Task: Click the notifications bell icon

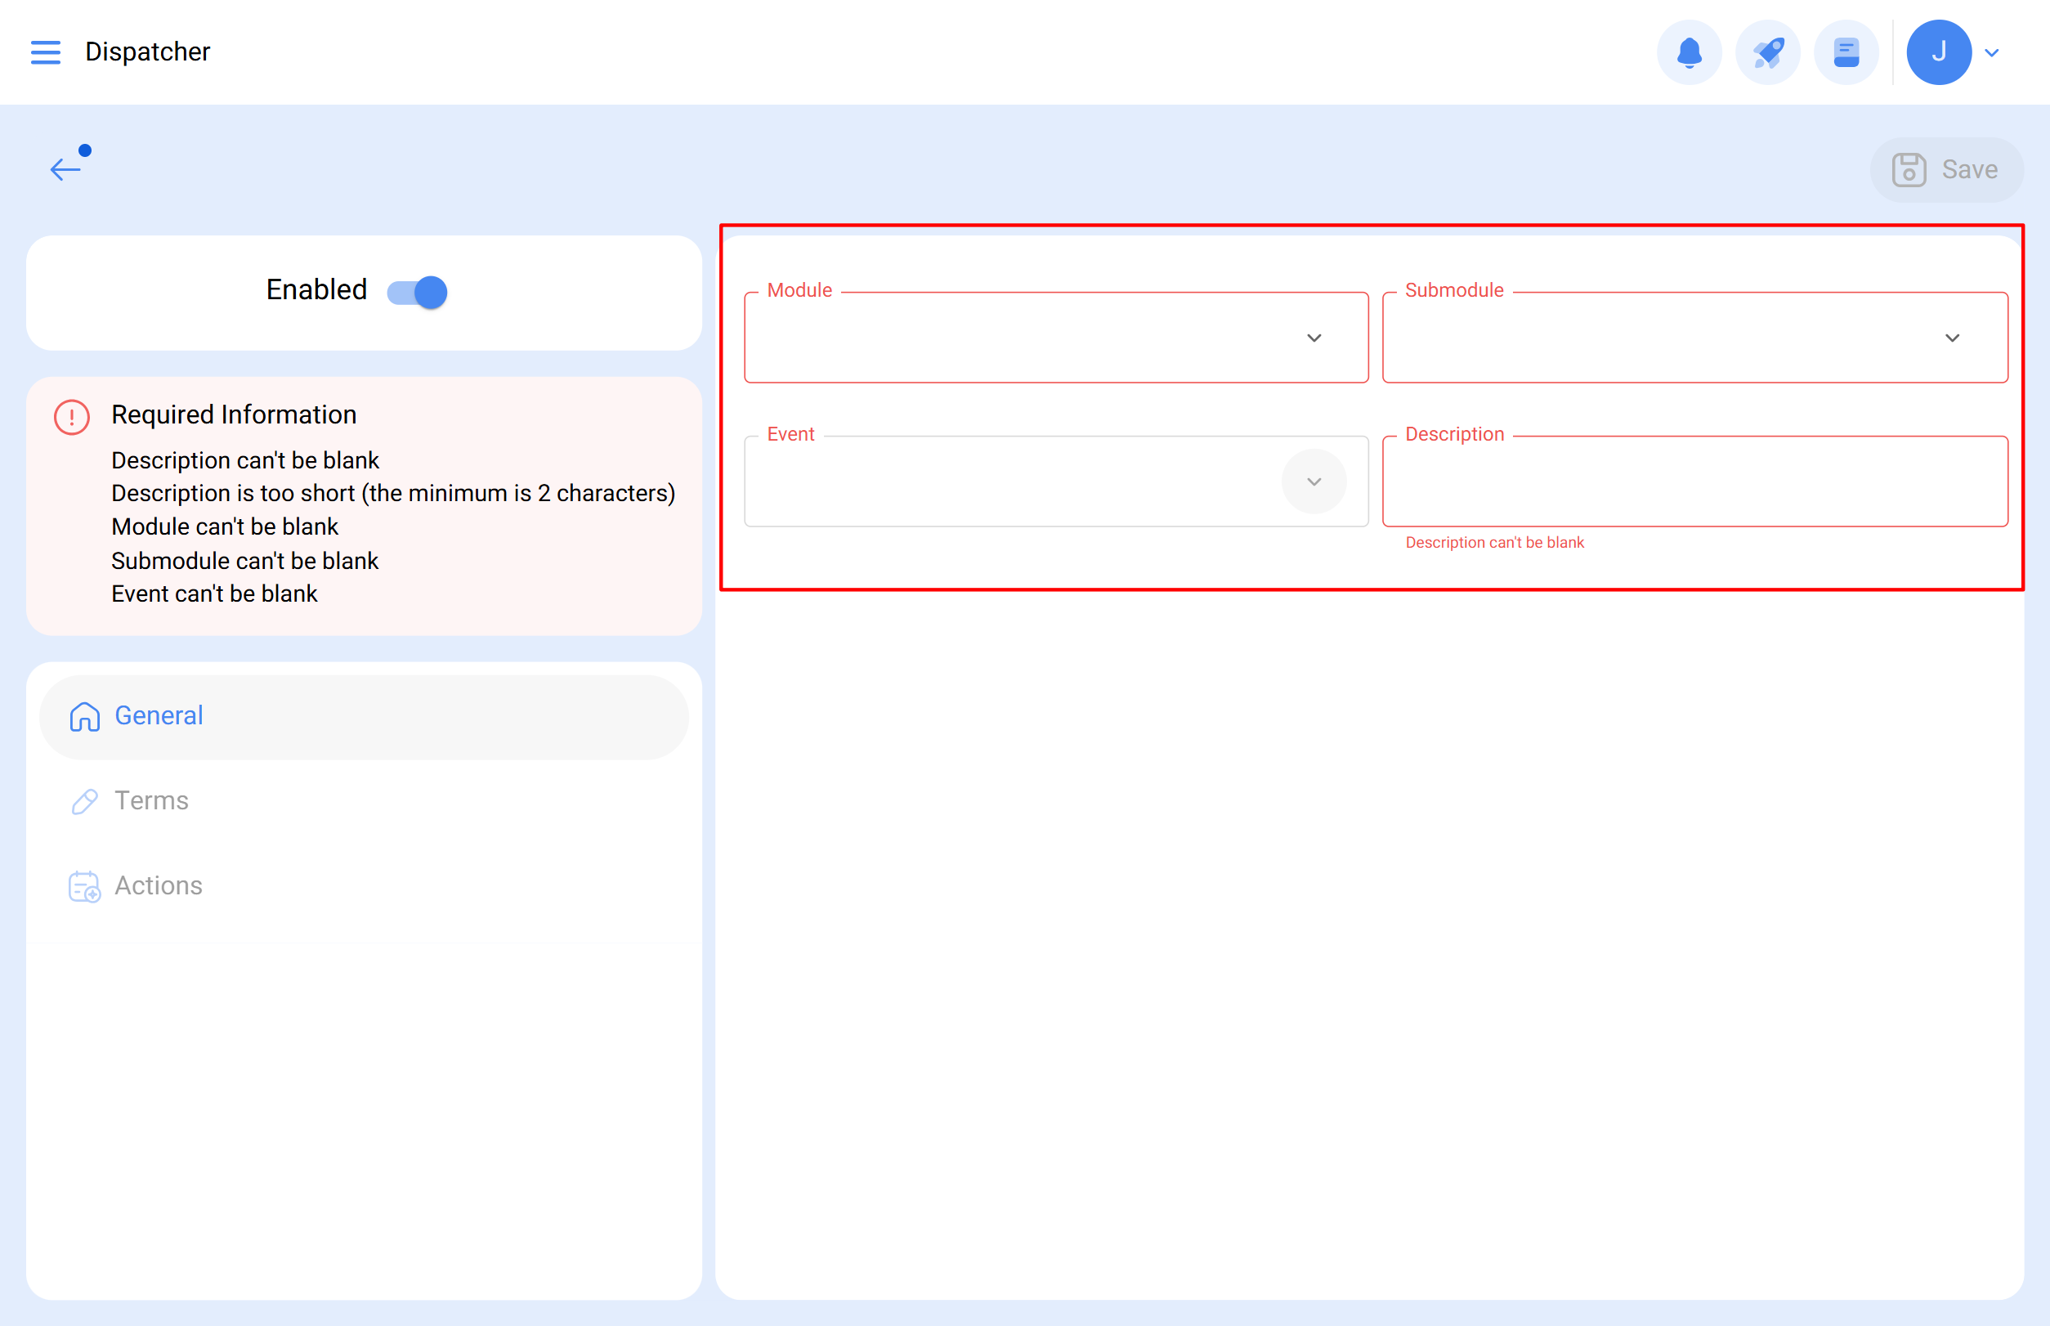Action: 1689,52
